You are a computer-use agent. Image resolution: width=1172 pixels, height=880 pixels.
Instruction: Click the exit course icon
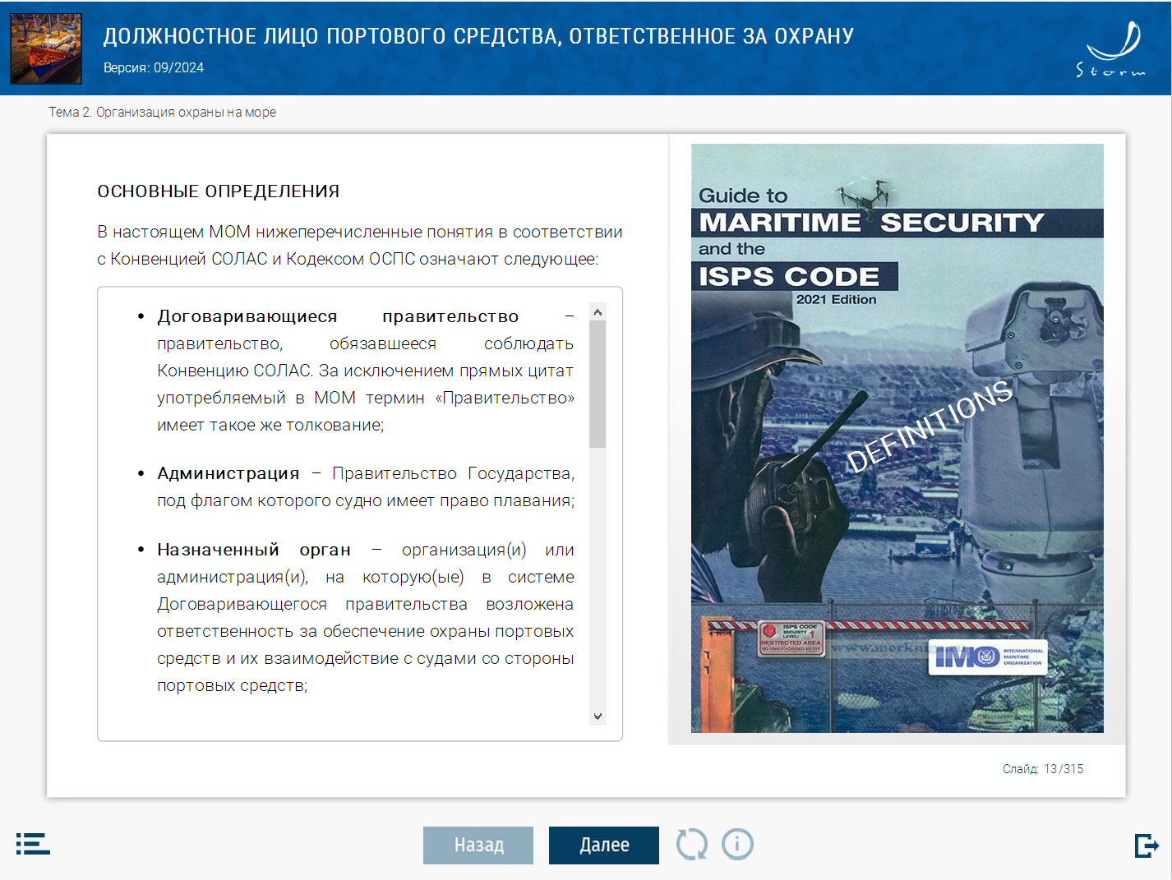[x=1147, y=845]
